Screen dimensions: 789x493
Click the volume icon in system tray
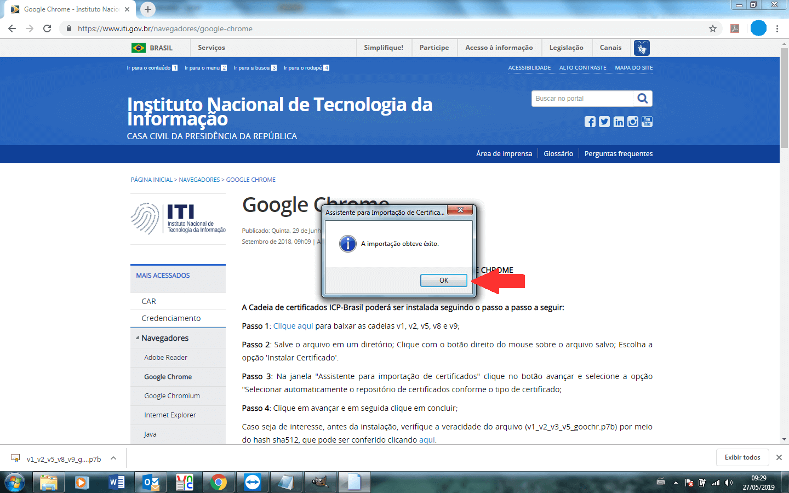[x=728, y=483]
